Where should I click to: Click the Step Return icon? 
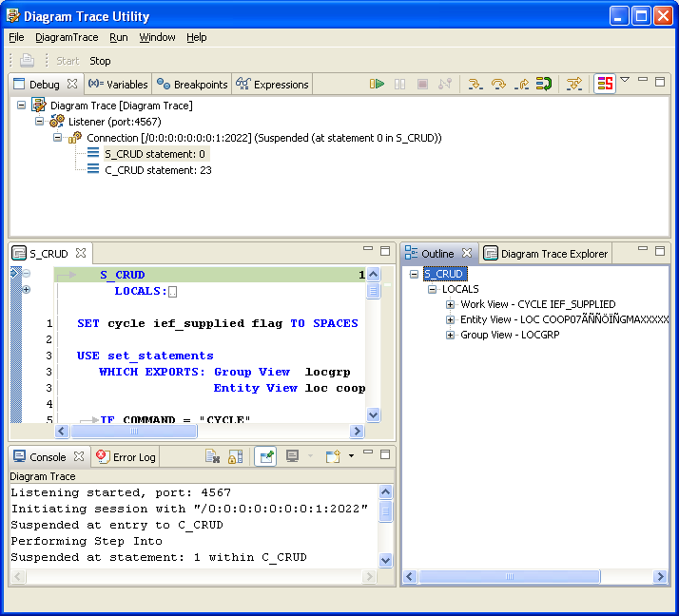520,85
